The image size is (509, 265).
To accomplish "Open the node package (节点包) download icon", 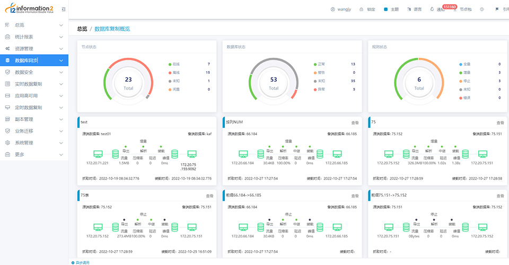I will click(x=455, y=10).
